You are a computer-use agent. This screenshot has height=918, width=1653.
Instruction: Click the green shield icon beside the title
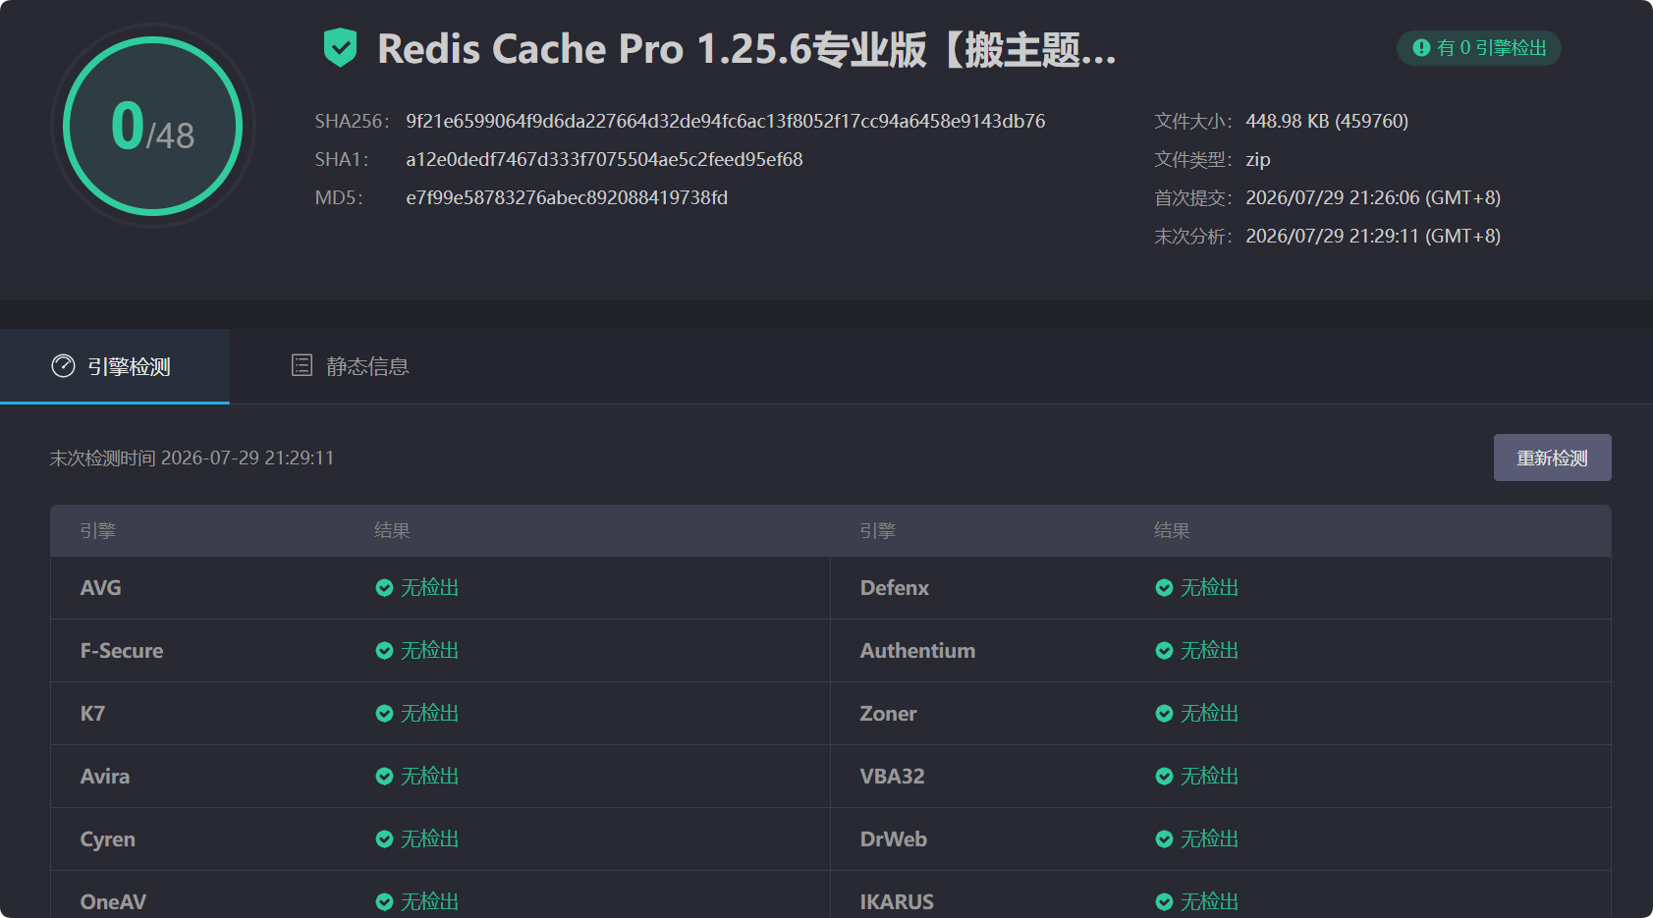(x=340, y=48)
